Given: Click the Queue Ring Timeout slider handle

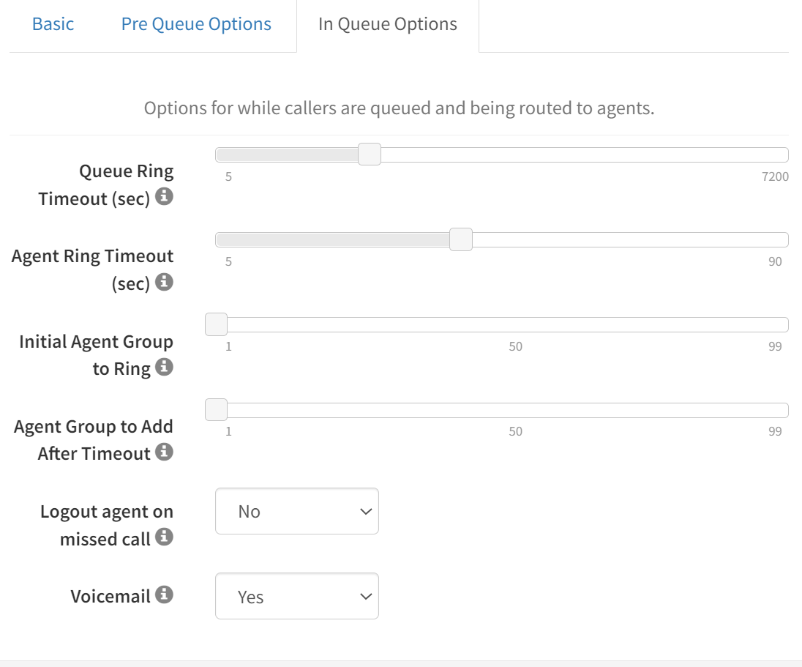Looking at the screenshot, I should [x=370, y=154].
